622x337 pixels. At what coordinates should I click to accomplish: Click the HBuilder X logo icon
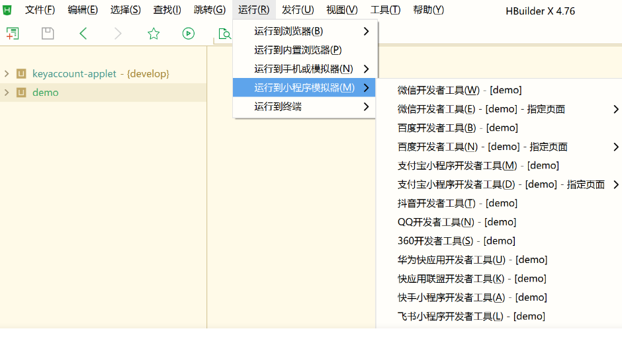coord(8,10)
